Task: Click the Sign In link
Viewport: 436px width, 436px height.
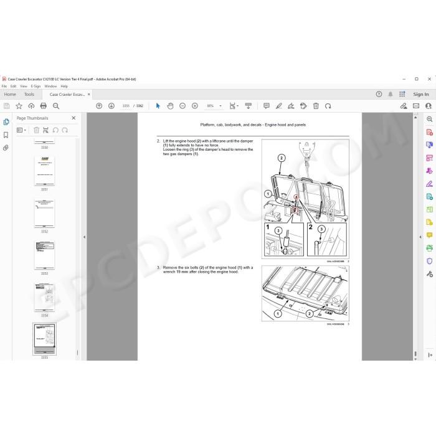Action: pyautogui.click(x=420, y=94)
